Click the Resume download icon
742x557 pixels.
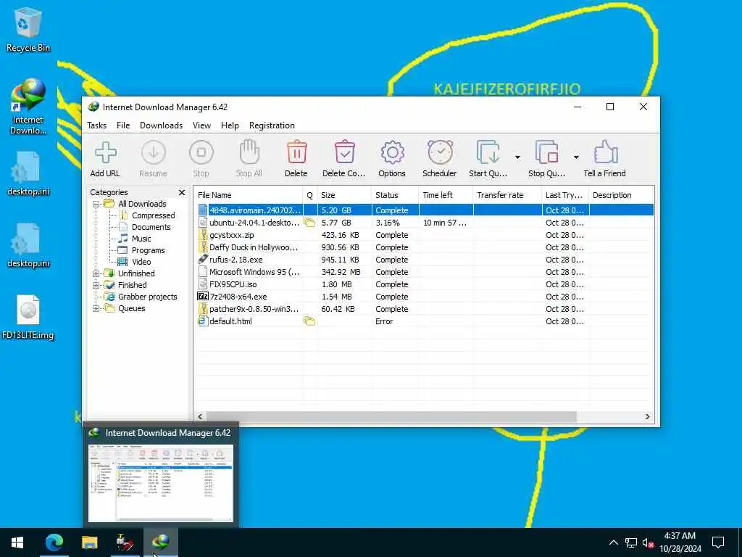click(x=154, y=152)
